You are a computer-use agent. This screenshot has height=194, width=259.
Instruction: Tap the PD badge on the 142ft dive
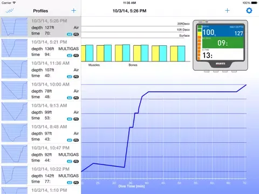point(76,183)
